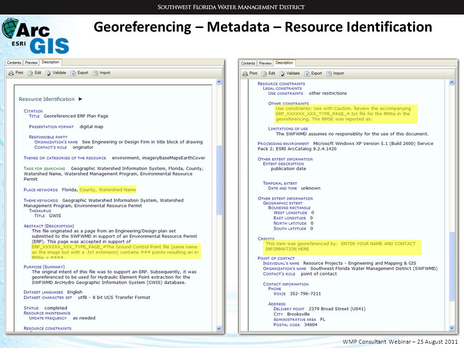Click 'Microsoft Windows XP Version 5.1' environment text
Screen dimensions: 464x348
[x=350, y=144]
